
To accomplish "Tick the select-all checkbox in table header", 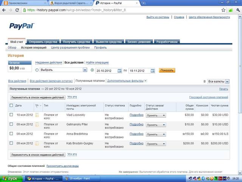I will (x=11, y=105).
